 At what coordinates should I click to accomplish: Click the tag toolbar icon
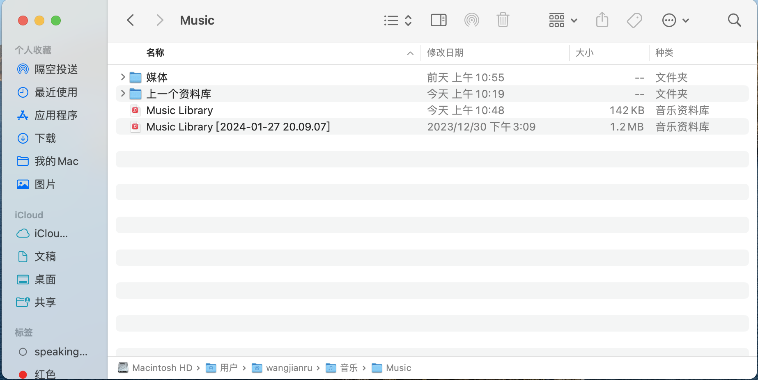coord(634,20)
